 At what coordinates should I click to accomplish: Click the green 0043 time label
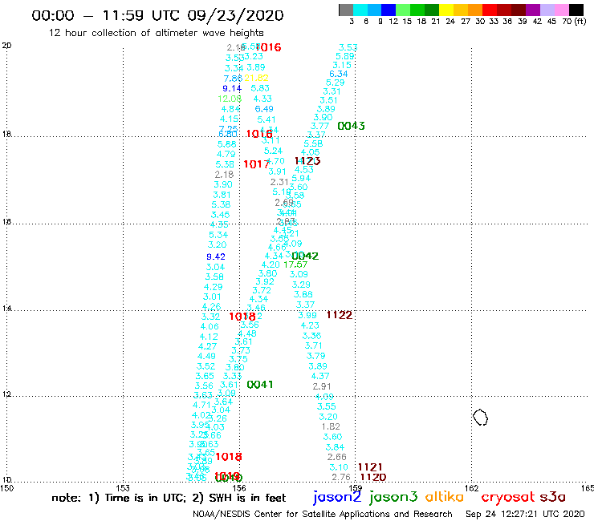[x=351, y=126]
